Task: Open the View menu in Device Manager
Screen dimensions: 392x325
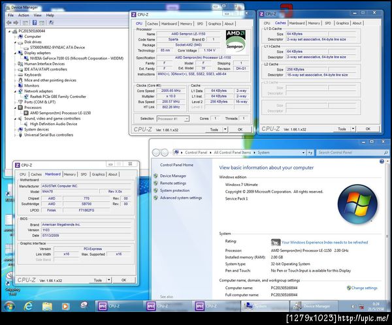Action: [x=37, y=15]
